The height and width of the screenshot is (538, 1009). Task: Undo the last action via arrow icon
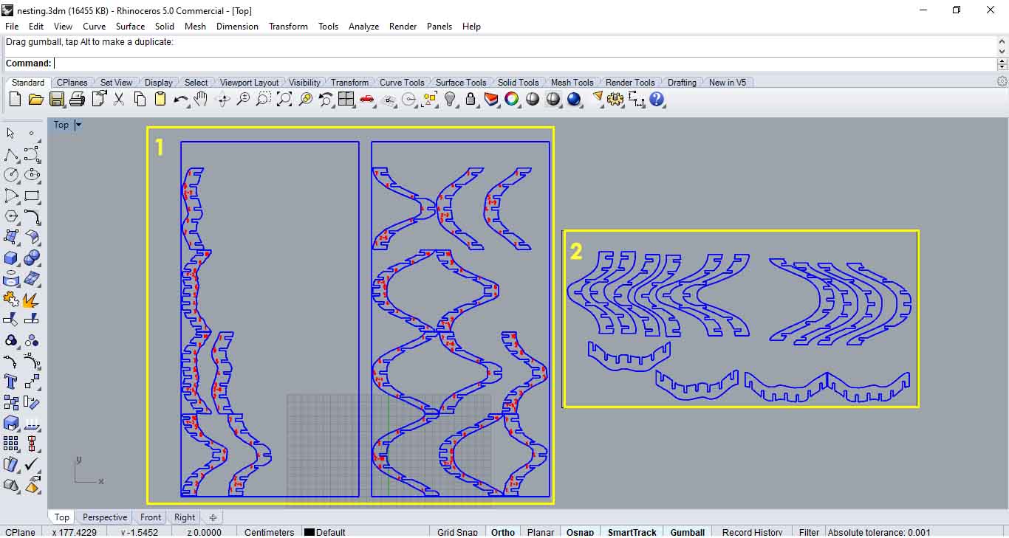[180, 99]
